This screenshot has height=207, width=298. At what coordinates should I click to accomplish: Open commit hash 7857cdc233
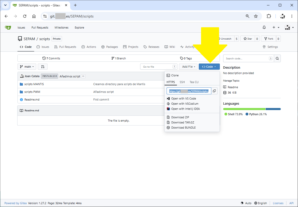click(x=49, y=76)
